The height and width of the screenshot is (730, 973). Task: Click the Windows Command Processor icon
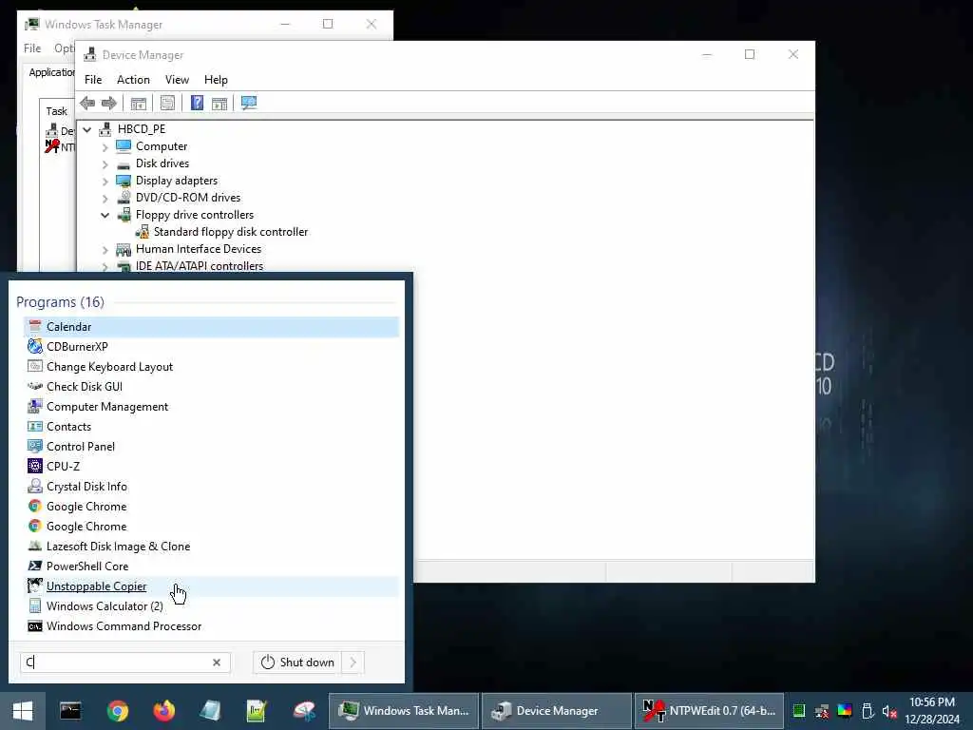coord(35,626)
